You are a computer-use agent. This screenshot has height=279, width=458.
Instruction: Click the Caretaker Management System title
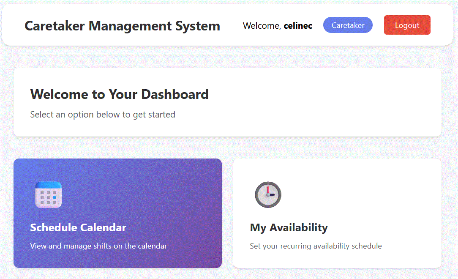coord(122,26)
